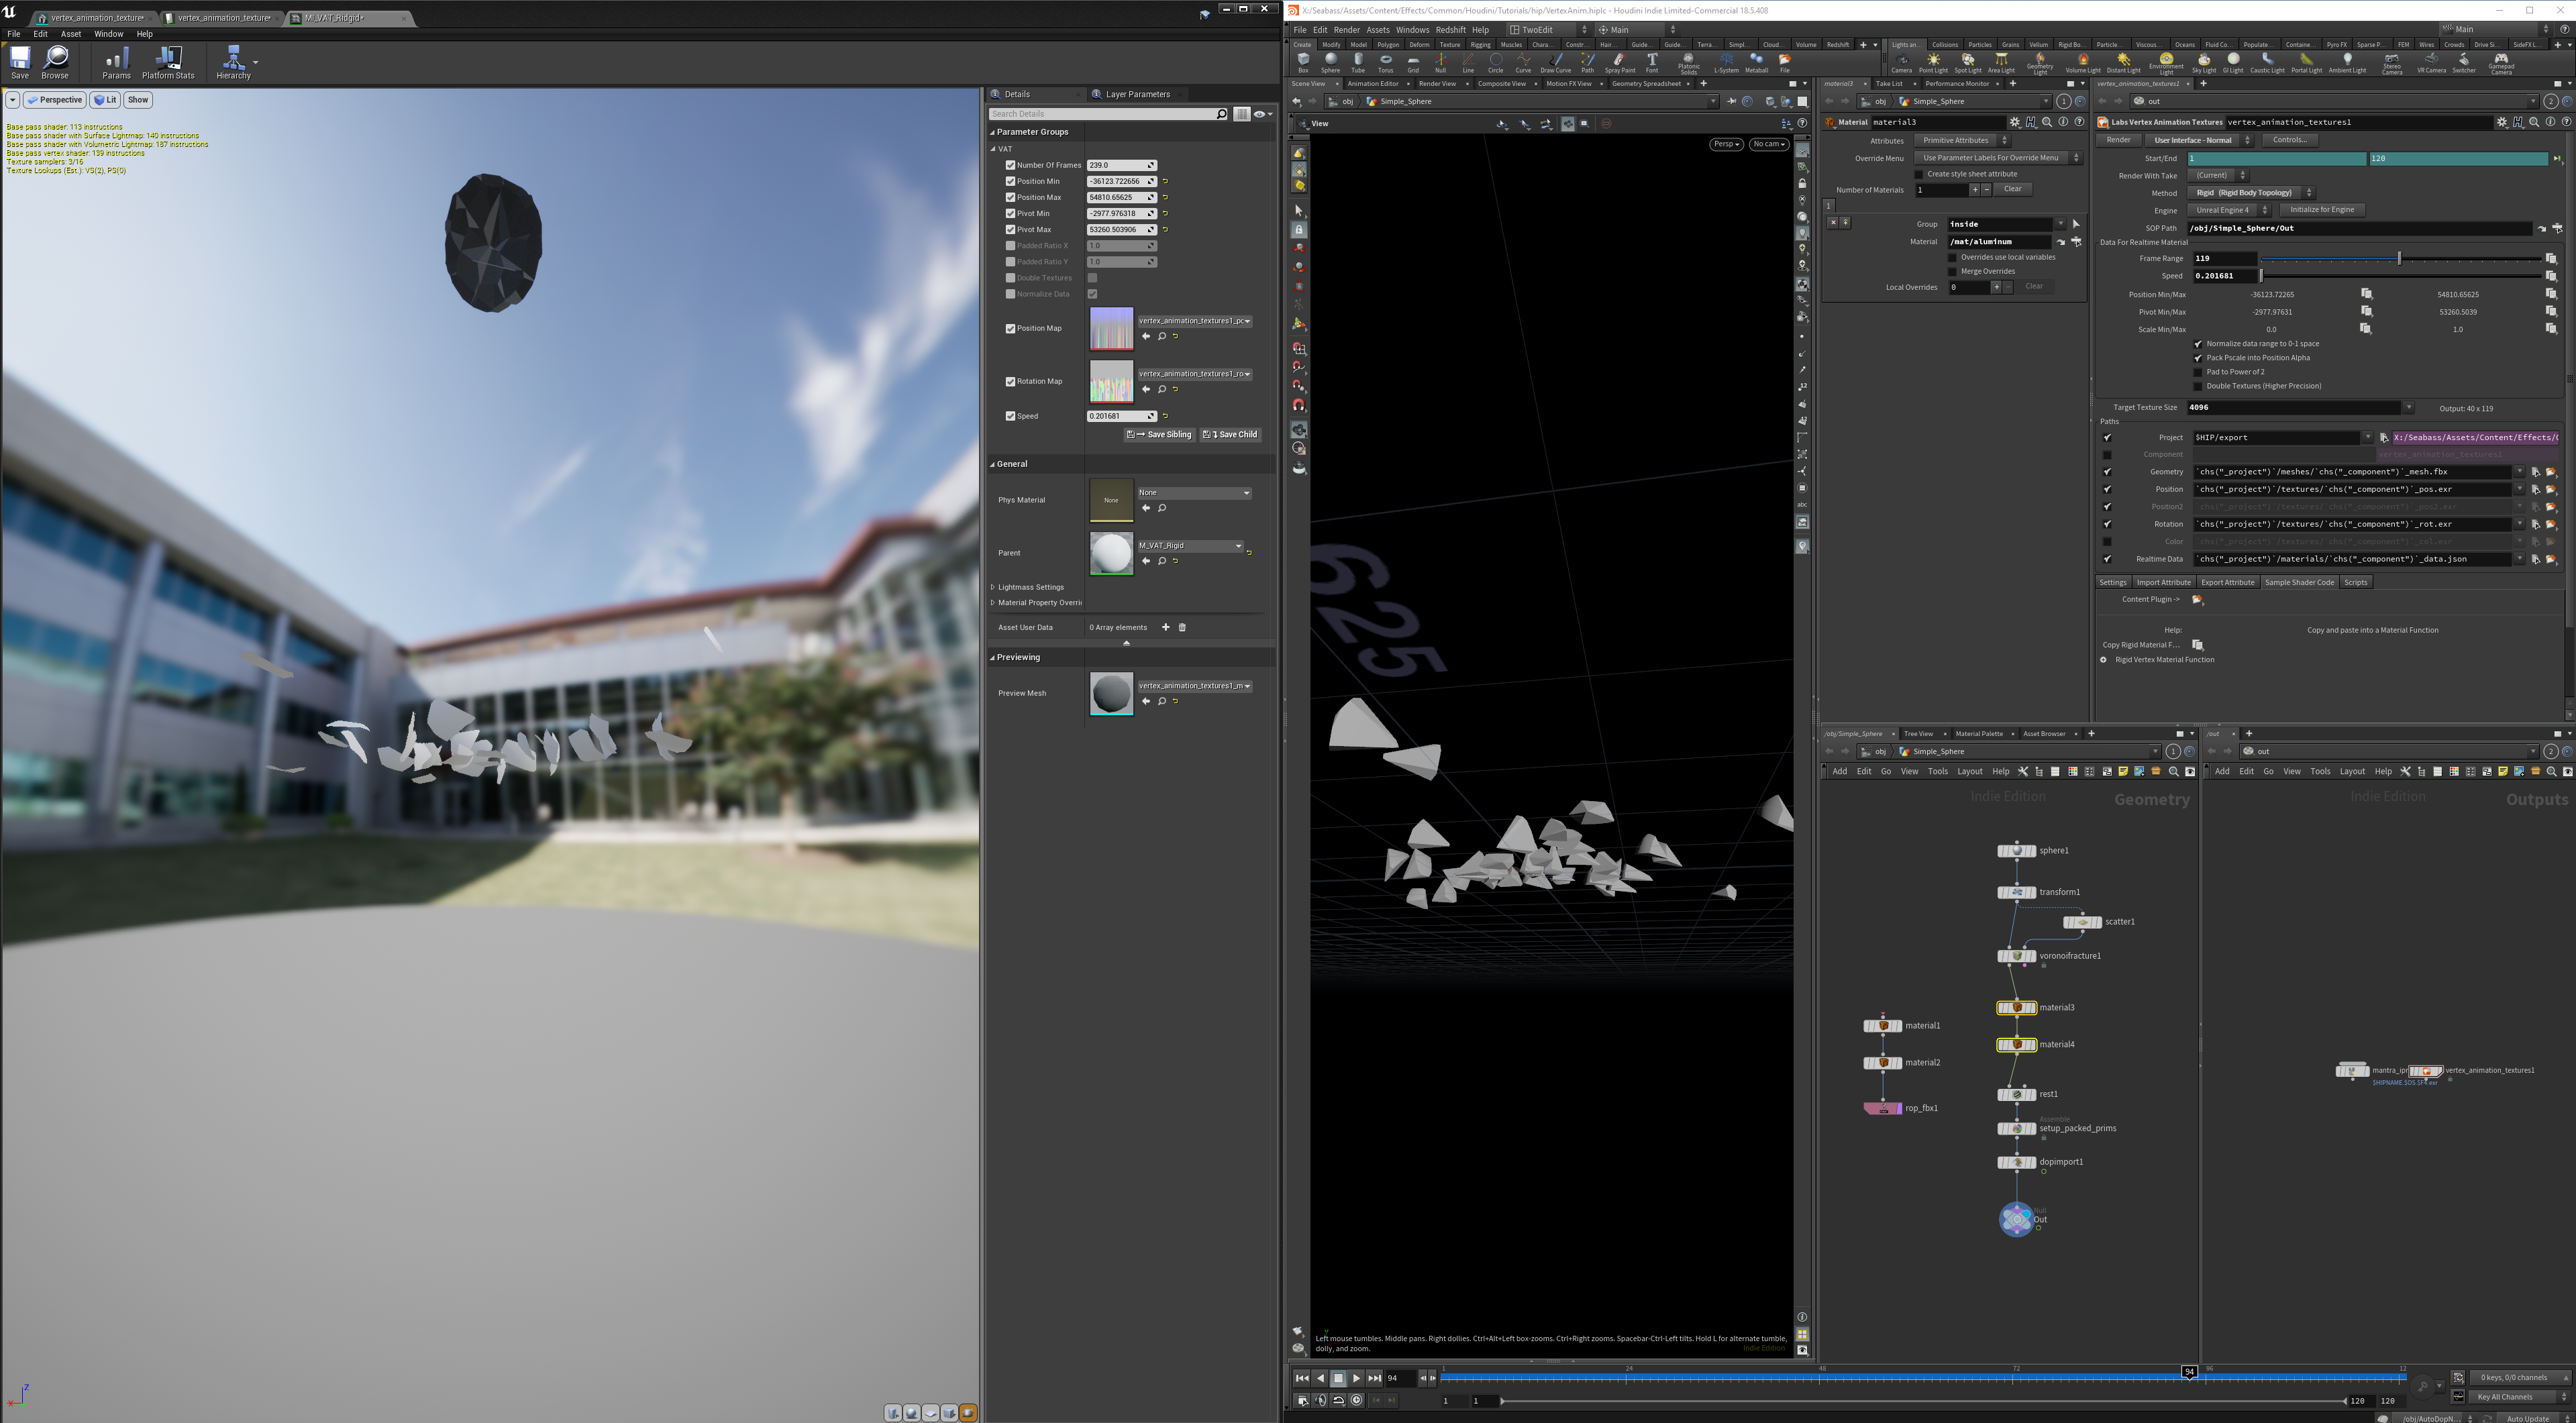Open Browse in the Unreal toolbar

click(x=55, y=62)
